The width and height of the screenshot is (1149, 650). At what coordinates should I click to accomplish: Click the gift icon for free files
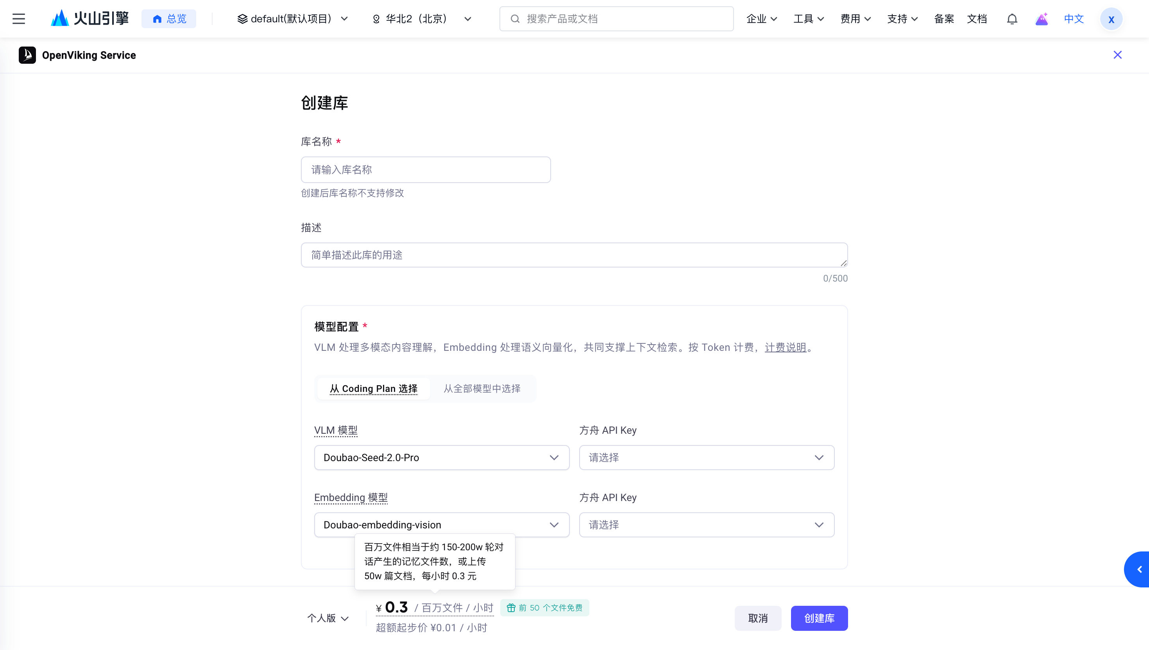[x=511, y=608]
